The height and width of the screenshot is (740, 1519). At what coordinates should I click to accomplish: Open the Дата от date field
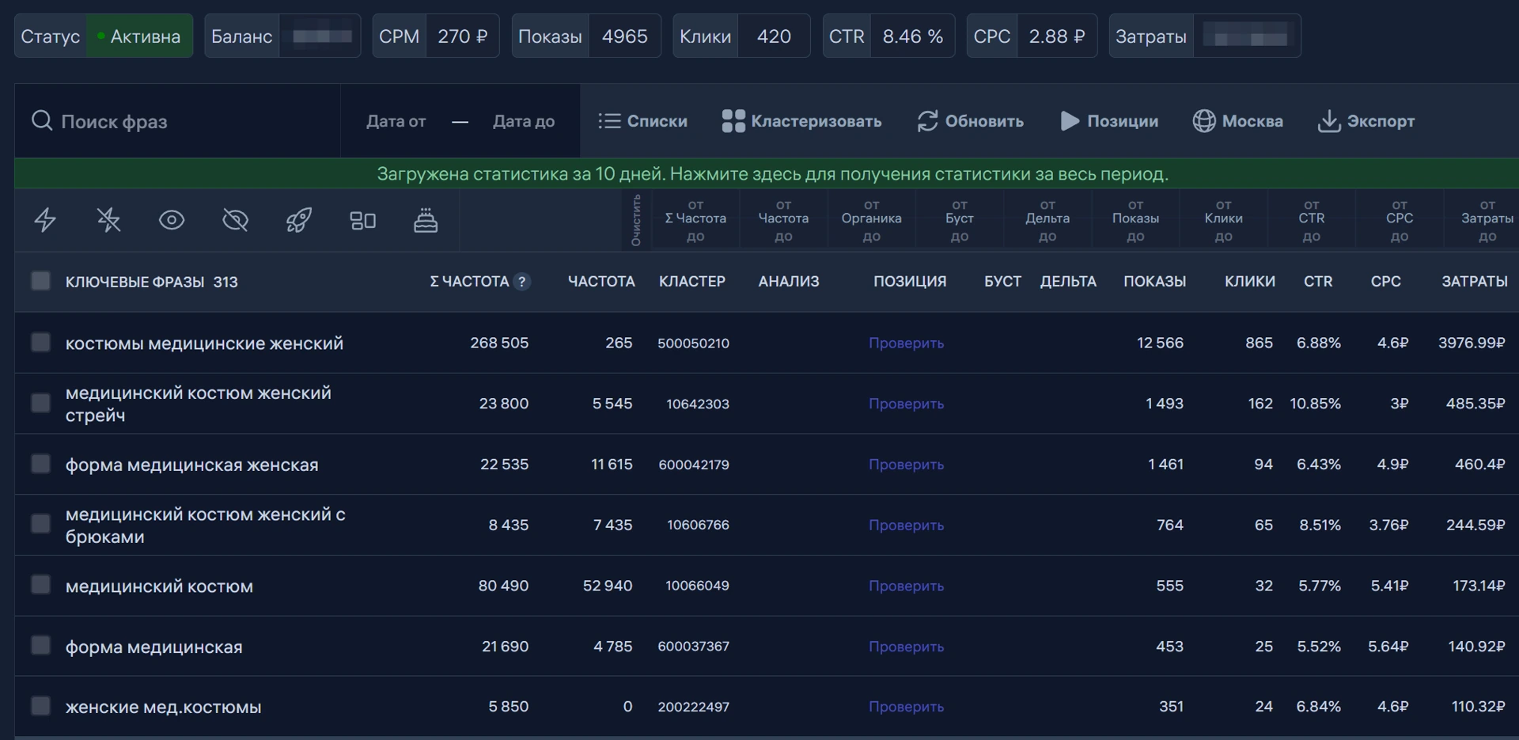(x=396, y=121)
